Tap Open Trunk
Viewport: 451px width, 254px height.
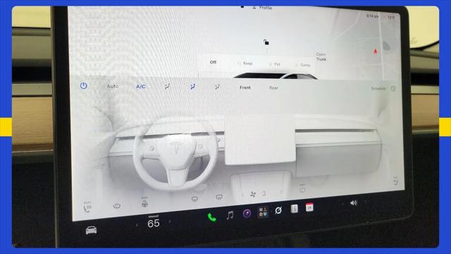click(x=321, y=56)
